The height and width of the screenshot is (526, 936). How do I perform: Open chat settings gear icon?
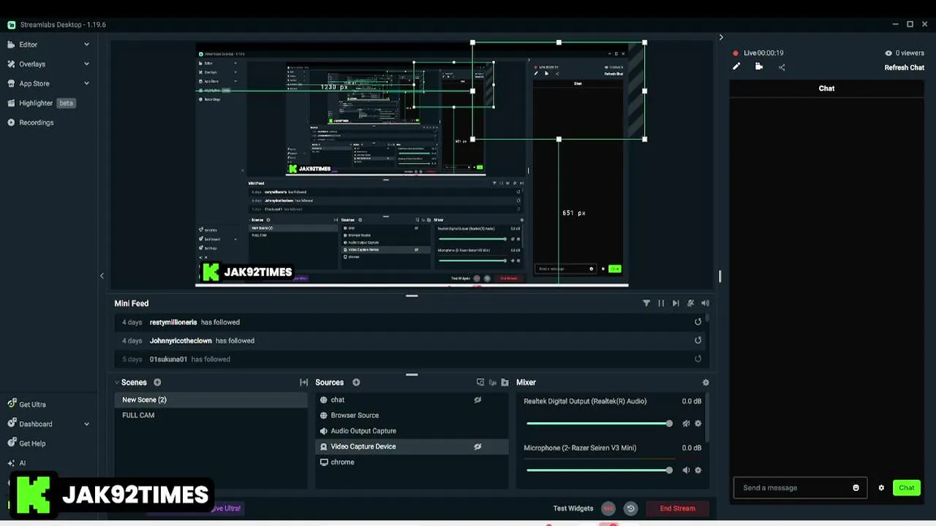point(881,488)
